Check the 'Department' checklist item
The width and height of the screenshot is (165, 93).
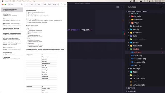click(27, 43)
